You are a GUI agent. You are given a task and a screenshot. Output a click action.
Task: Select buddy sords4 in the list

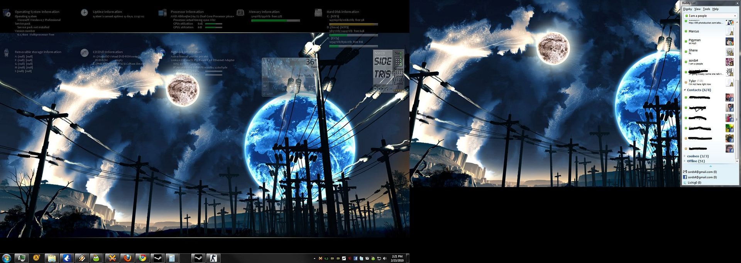(x=709, y=62)
